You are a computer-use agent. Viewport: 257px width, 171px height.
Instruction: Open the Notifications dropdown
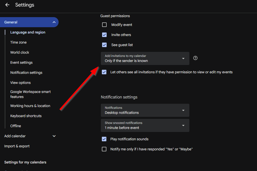click(x=145, y=110)
